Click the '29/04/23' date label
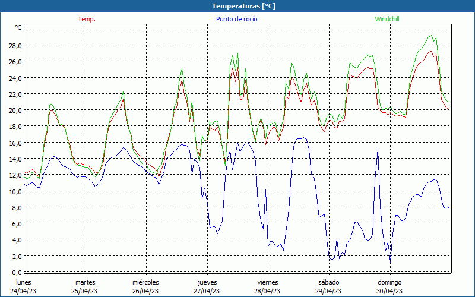Viewport: 475px width, 297px height. click(328, 291)
